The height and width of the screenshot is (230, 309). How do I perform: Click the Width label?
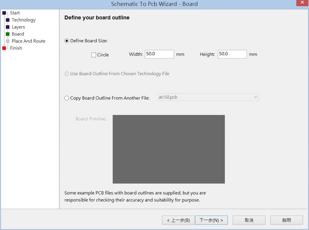[x=136, y=54]
